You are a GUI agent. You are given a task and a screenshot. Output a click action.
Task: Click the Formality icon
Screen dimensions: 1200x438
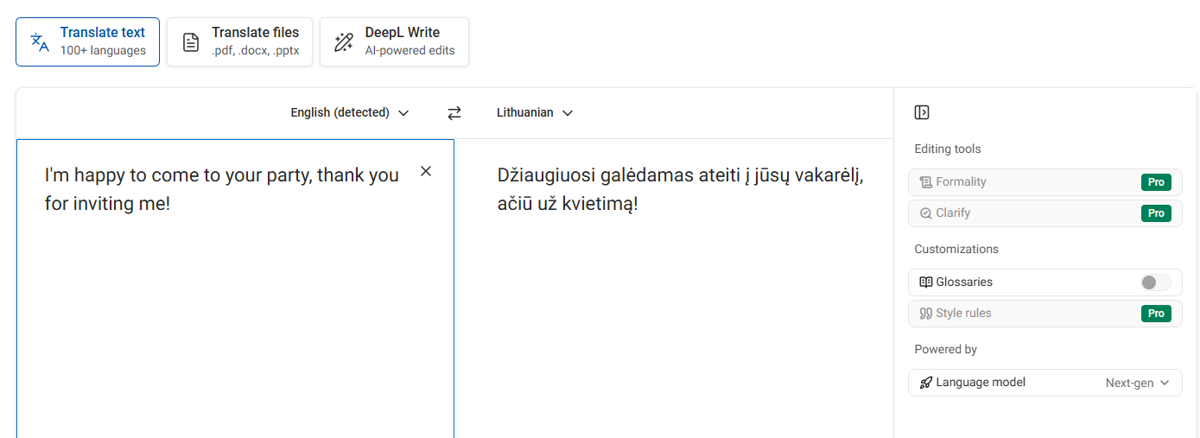(x=926, y=182)
